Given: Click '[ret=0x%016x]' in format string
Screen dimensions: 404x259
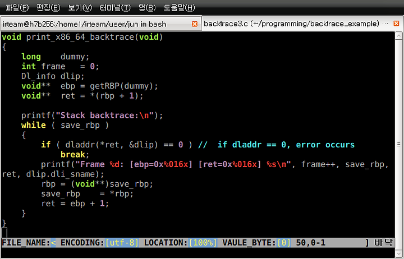Looking at the screenshot, I should pos(230,164).
